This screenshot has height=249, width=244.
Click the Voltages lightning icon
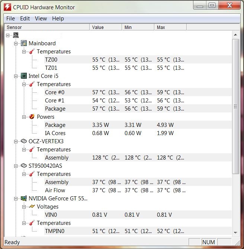(x=32, y=206)
